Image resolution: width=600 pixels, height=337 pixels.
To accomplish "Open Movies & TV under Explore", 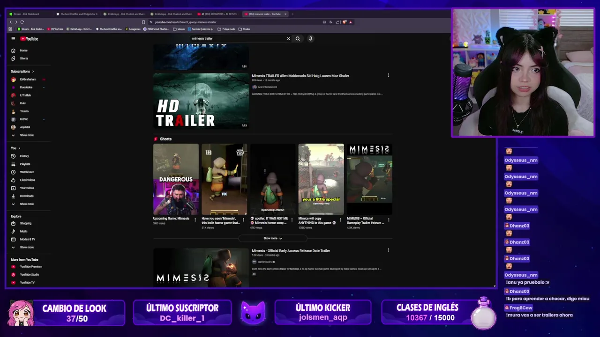I will click(x=28, y=239).
